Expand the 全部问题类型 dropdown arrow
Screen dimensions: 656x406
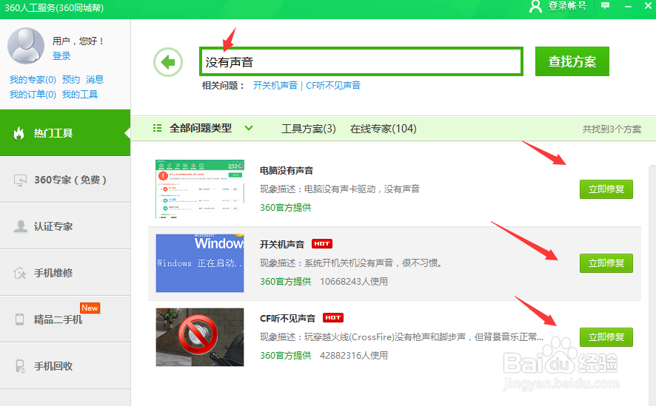tap(249, 128)
